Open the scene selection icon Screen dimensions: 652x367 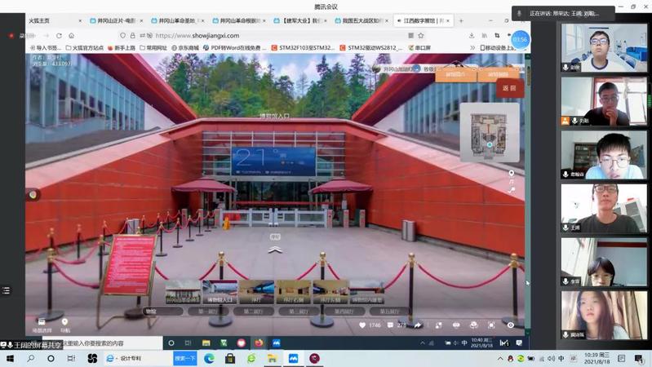[x=42, y=323]
